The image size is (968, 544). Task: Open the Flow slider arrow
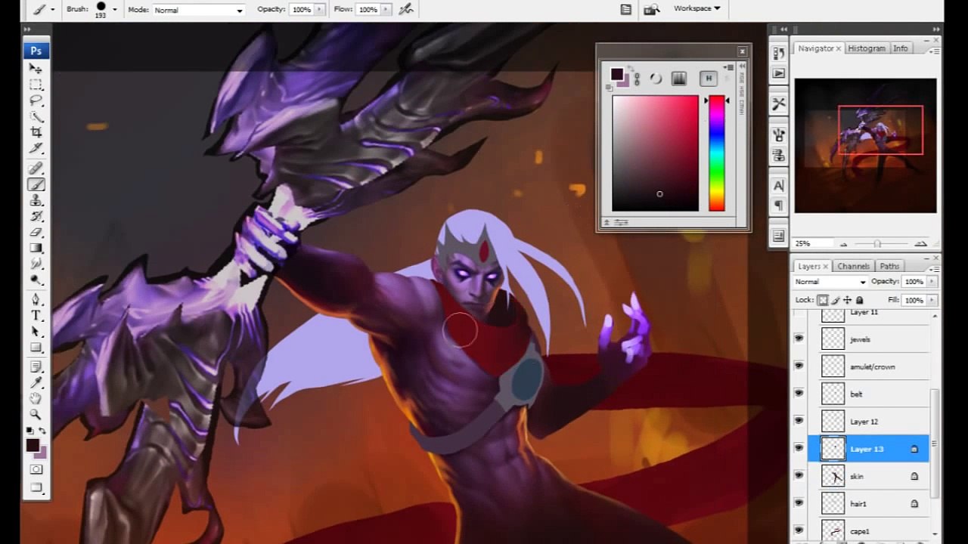tap(386, 10)
